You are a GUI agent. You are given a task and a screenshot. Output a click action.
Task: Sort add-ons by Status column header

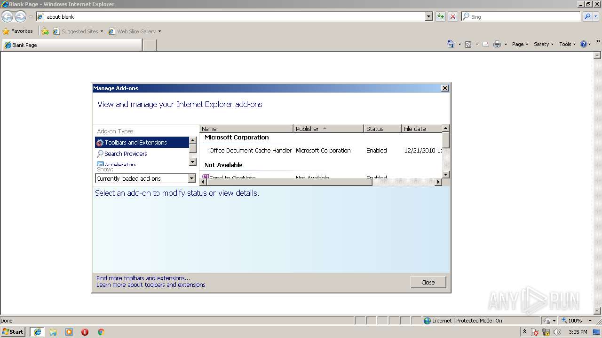coord(383,129)
